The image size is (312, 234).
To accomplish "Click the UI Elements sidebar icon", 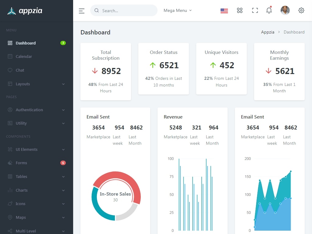I will [10, 149].
